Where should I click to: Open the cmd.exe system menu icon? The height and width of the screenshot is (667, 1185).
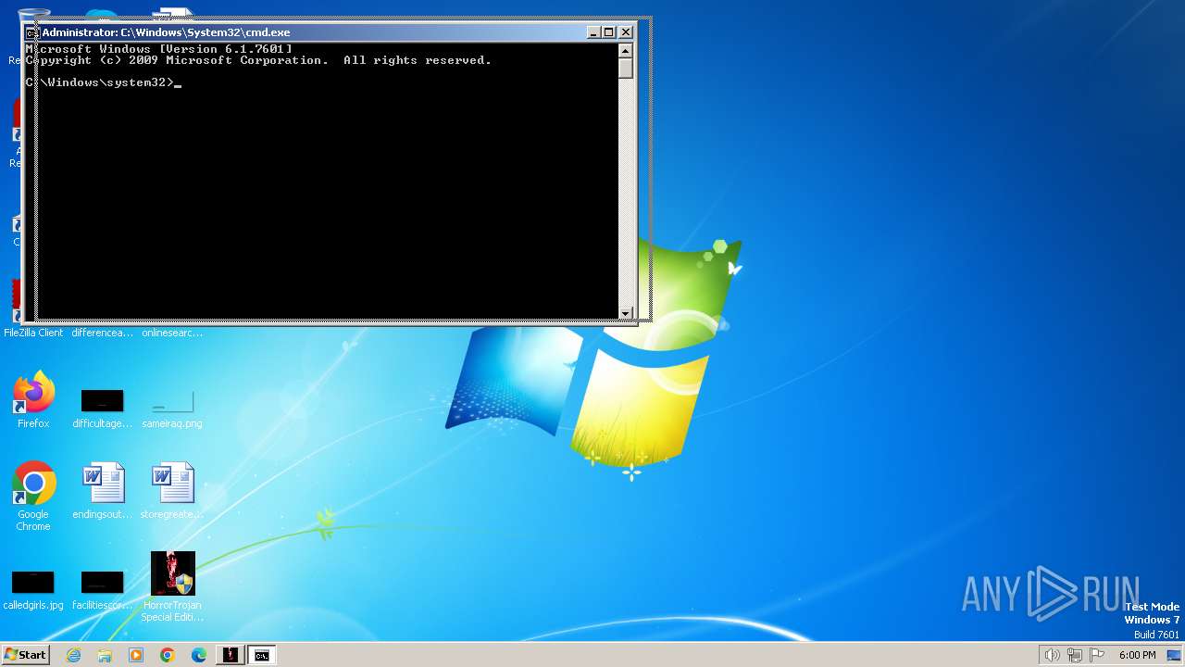tap(32, 32)
